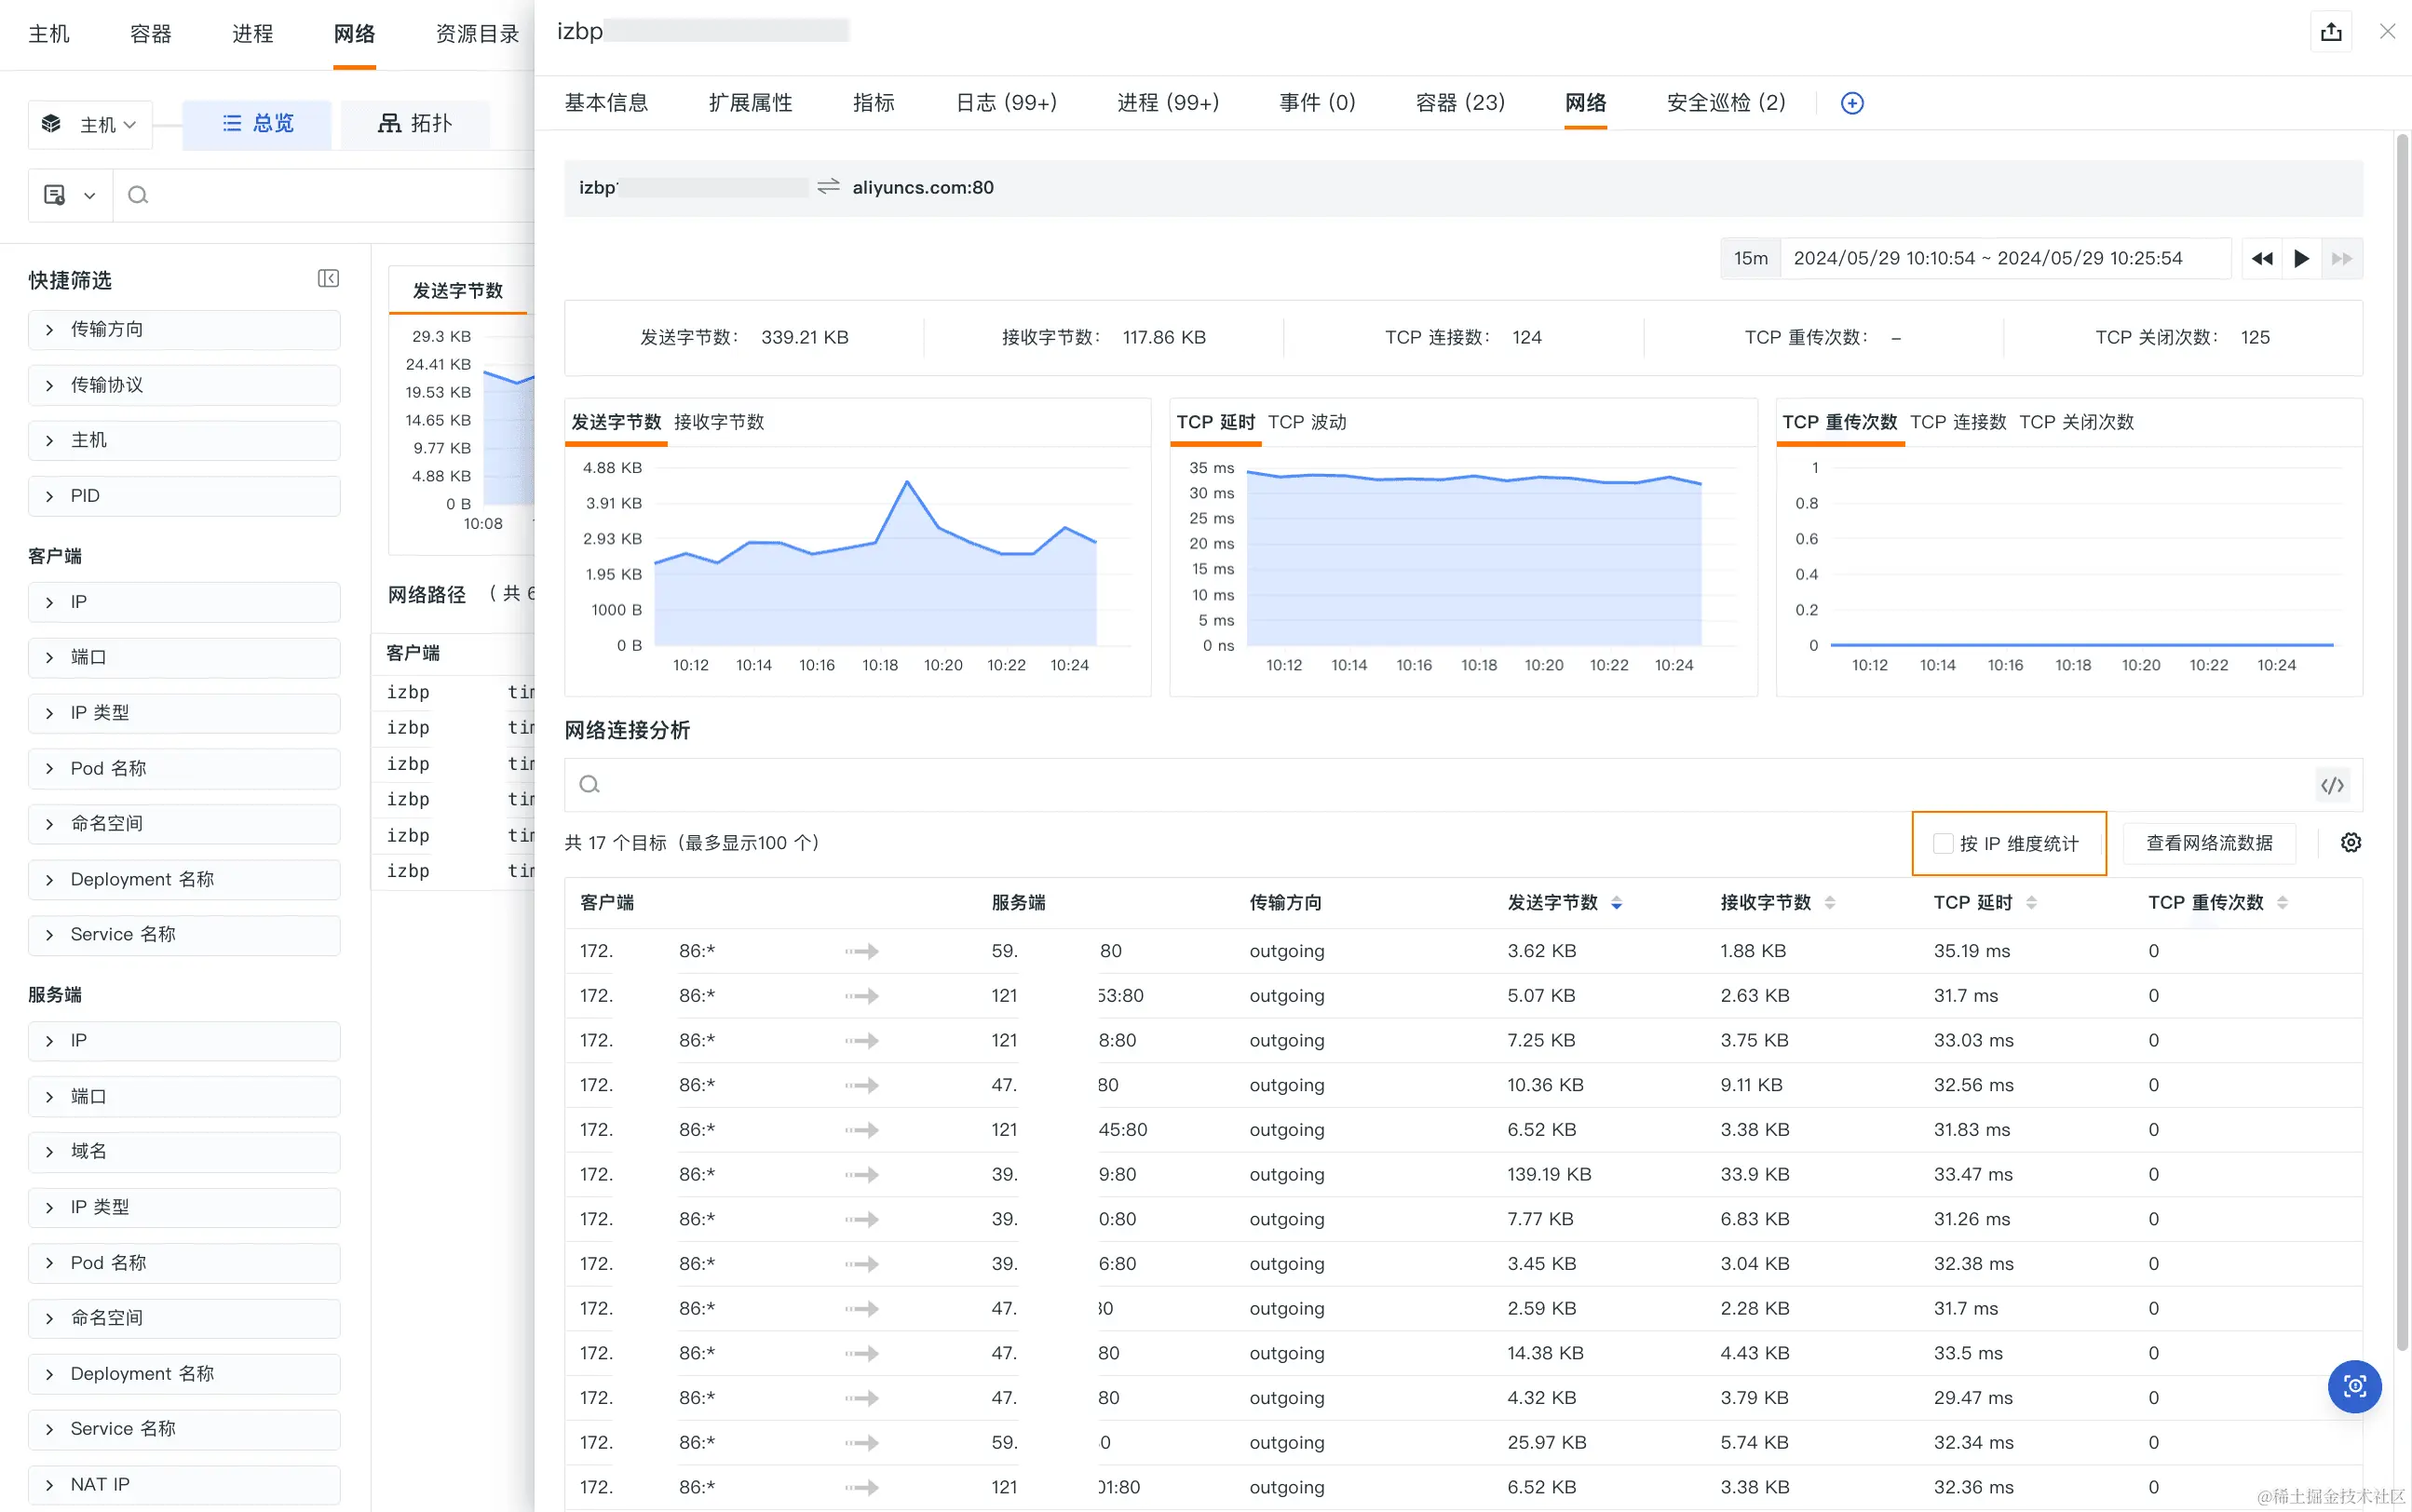The image size is (2412, 1512).
Task: Sort by 发送字节数 column arrow
Action: pos(1617,903)
